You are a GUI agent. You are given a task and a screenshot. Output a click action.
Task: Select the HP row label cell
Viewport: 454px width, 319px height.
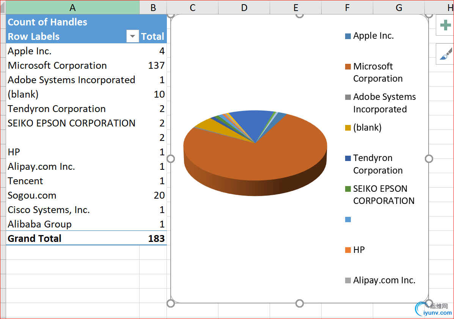(x=72, y=152)
